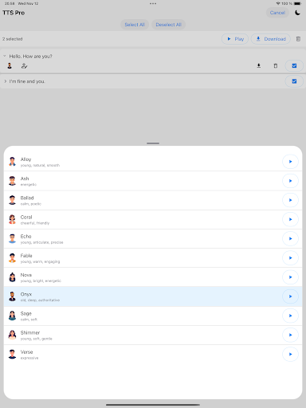Choose the Ballad voice name
This screenshot has width=306, height=408.
click(27, 198)
